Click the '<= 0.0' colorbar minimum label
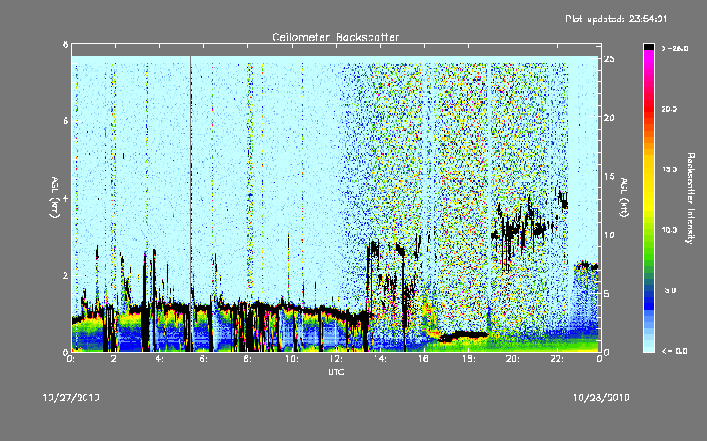Screen dimensions: 707x441 (674, 350)
